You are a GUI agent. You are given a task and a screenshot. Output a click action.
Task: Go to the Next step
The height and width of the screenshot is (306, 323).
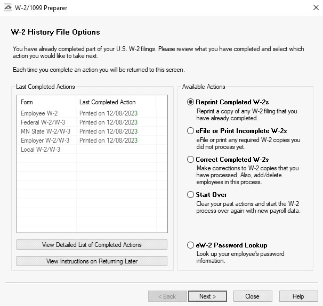(x=207, y=296)
